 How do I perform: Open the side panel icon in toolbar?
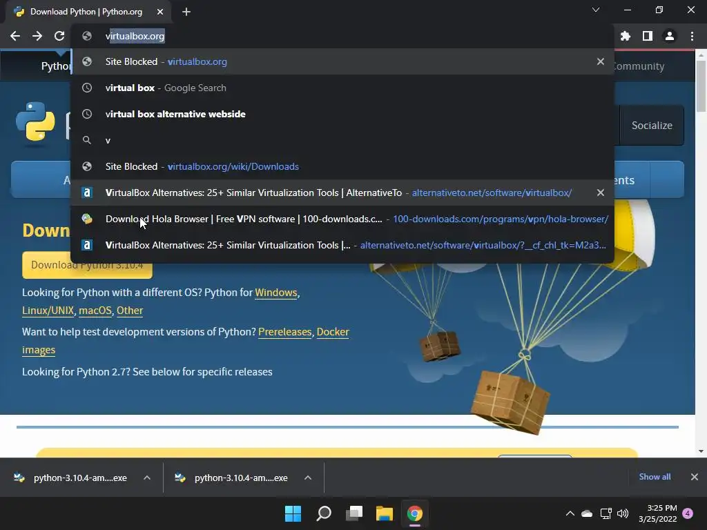tap(648, 36)
